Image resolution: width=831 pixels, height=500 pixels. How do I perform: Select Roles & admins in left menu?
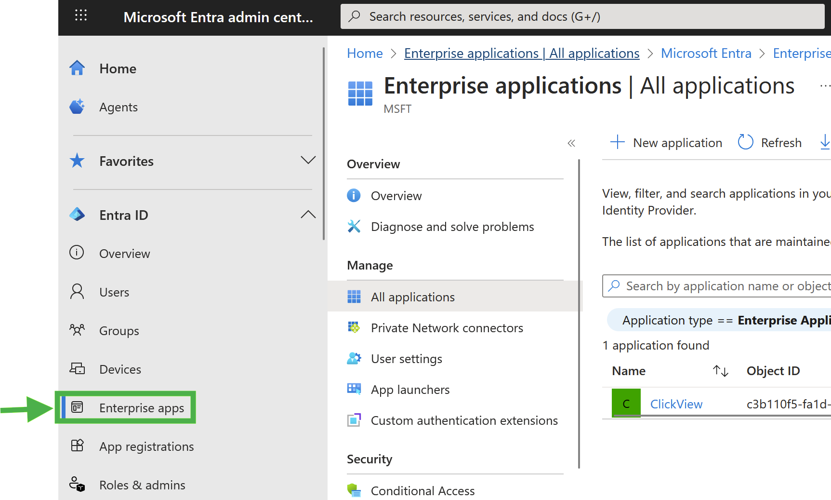(x=142, y=485)
